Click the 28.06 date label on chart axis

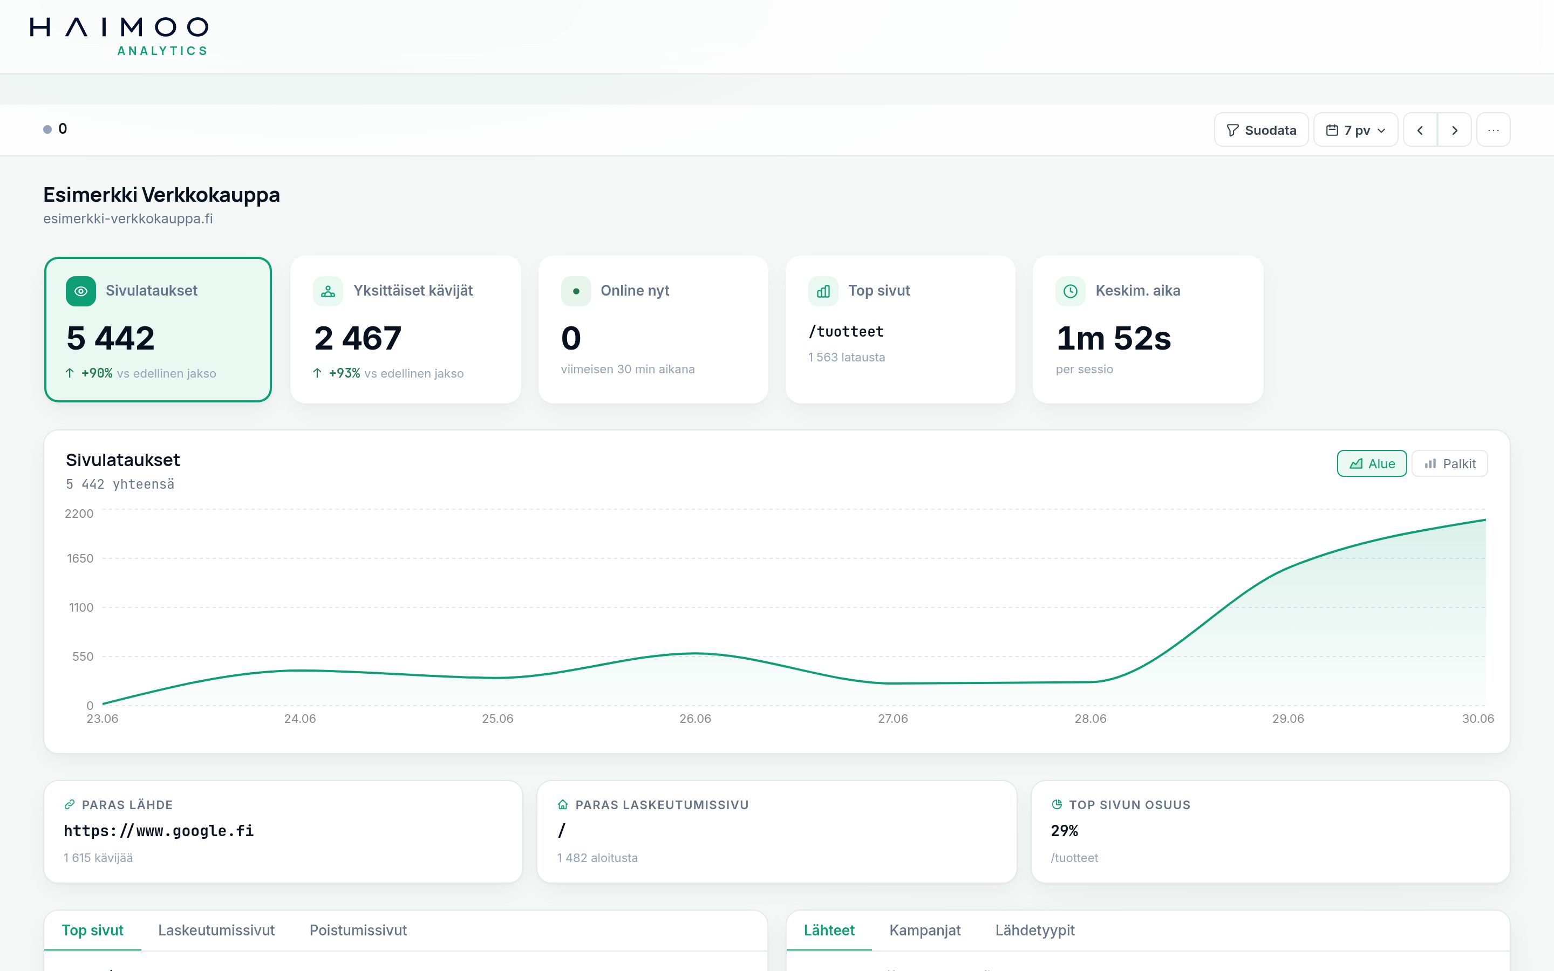pyautogui.click(x=1090, y=719)
